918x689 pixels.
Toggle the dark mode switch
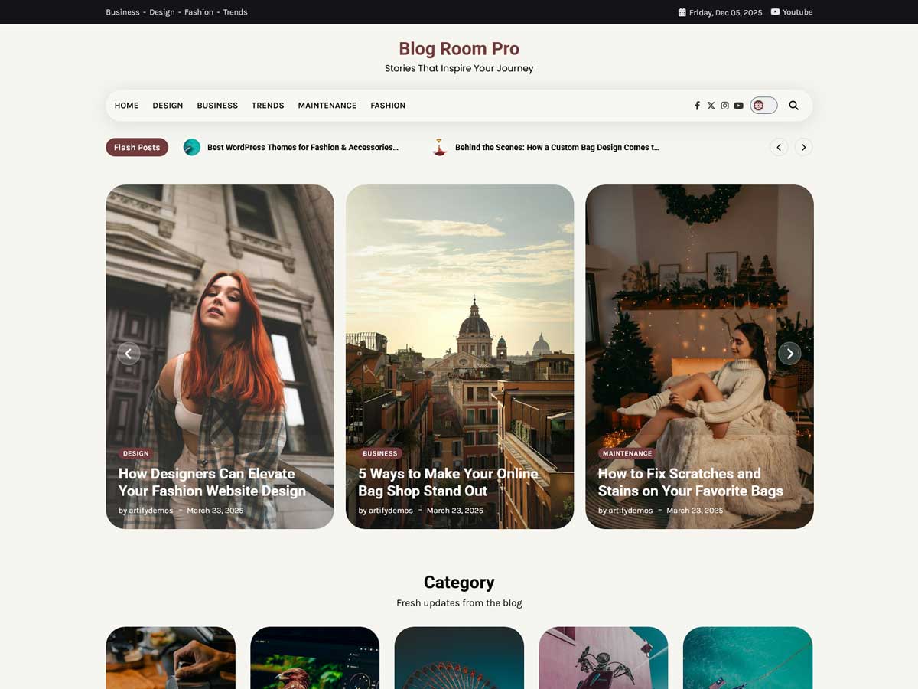(763, 106)
